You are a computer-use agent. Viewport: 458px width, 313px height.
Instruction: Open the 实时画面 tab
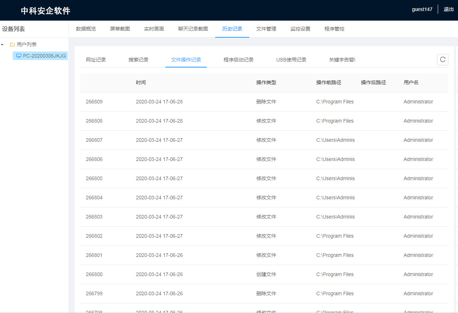(154, 29)
